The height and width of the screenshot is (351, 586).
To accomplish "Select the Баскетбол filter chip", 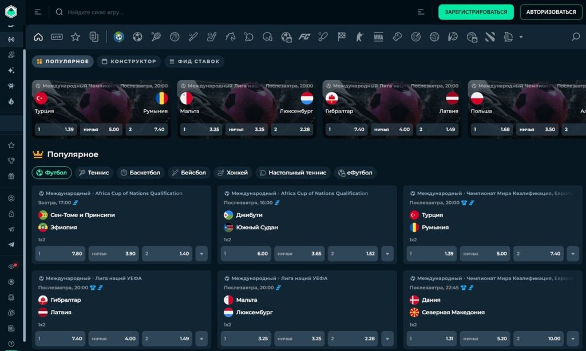I will tap(141, 173).
